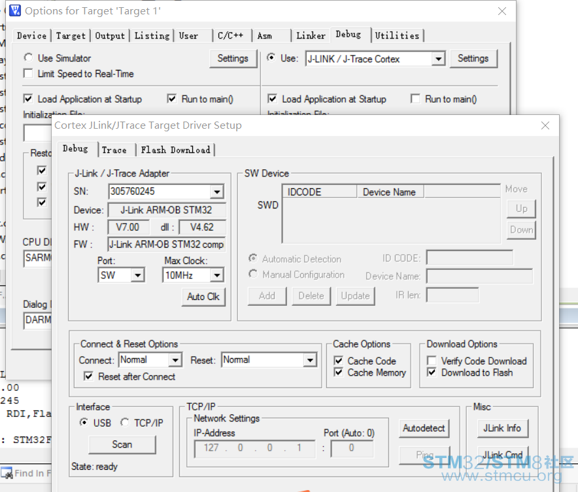
Task: Toggle Download to Flash checkbox
Action: pyautogui.click(x=432, y=372)
